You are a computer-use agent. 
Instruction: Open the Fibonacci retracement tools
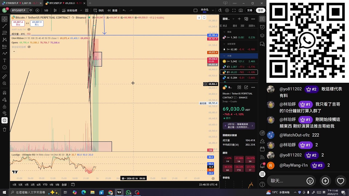[x=4, y=33]
